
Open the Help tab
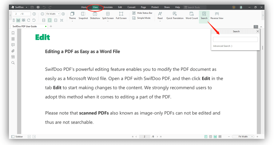pos(177,7)
